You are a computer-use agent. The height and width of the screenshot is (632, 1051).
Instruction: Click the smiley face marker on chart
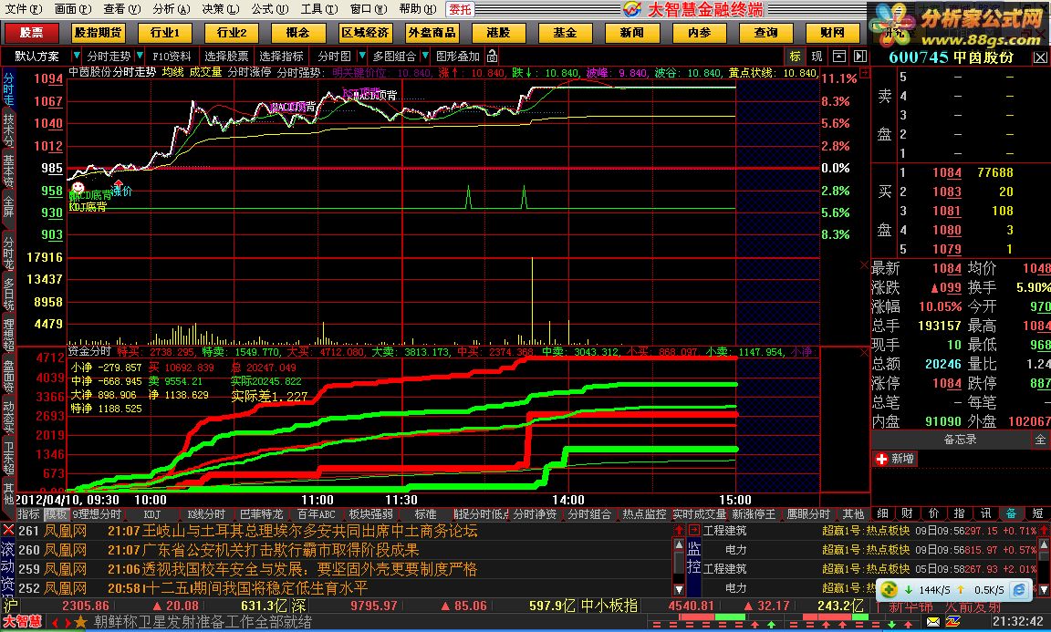tap(78, 187)
